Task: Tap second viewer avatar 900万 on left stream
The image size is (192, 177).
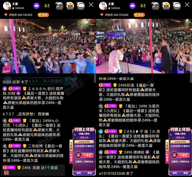Action: [70, 5]
